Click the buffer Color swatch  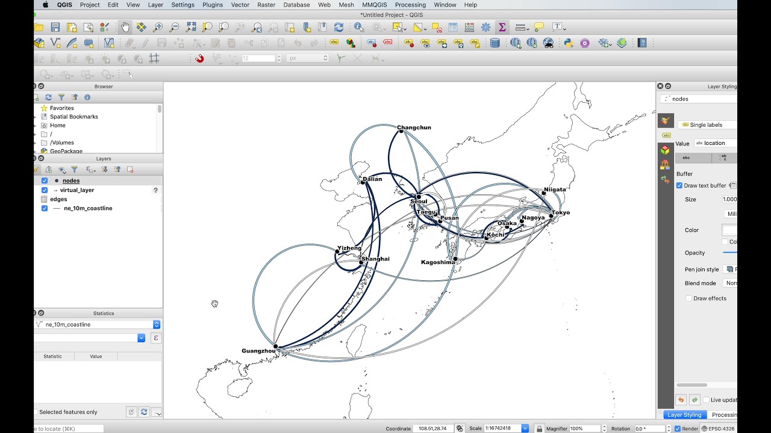point(729,230)
